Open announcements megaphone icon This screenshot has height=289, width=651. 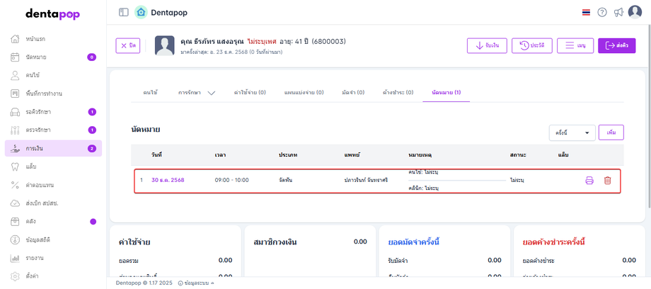pyautogui.click(x=618, y=12)
